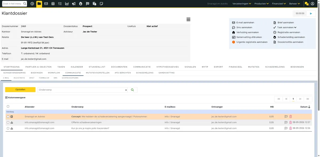Select the checkbox for Kun je ons je kopie polis

click(x=8, y=128)
